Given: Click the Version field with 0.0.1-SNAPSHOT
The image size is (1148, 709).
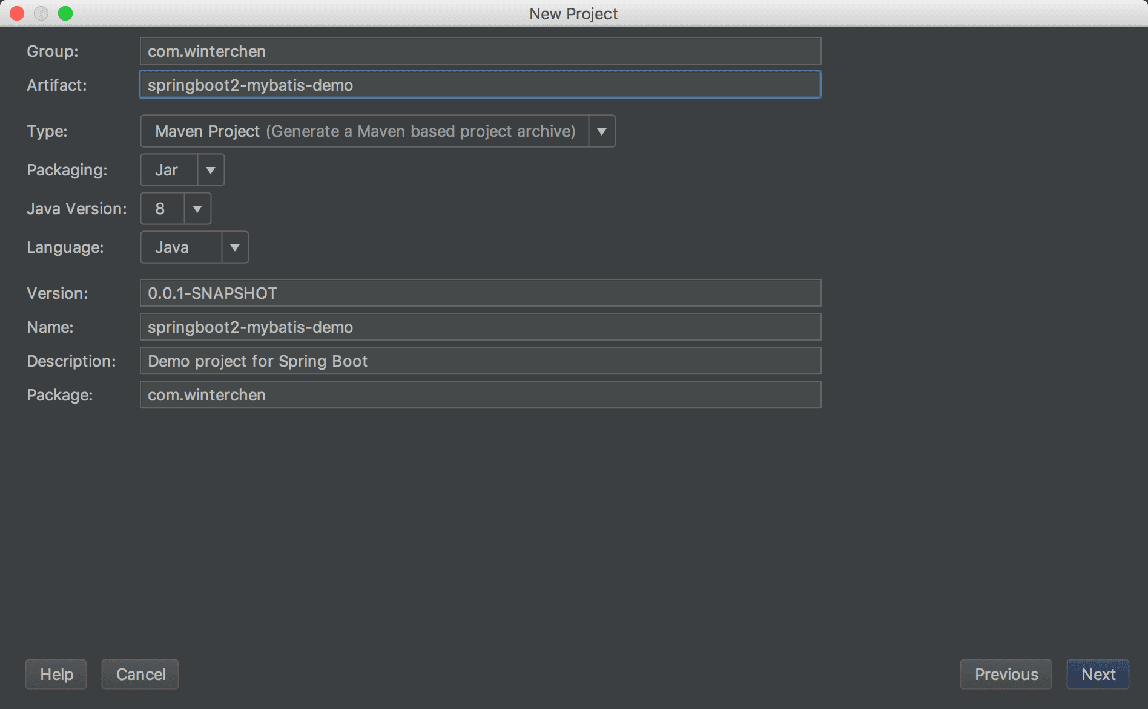Looking at the screenshot, I should 480,293.
